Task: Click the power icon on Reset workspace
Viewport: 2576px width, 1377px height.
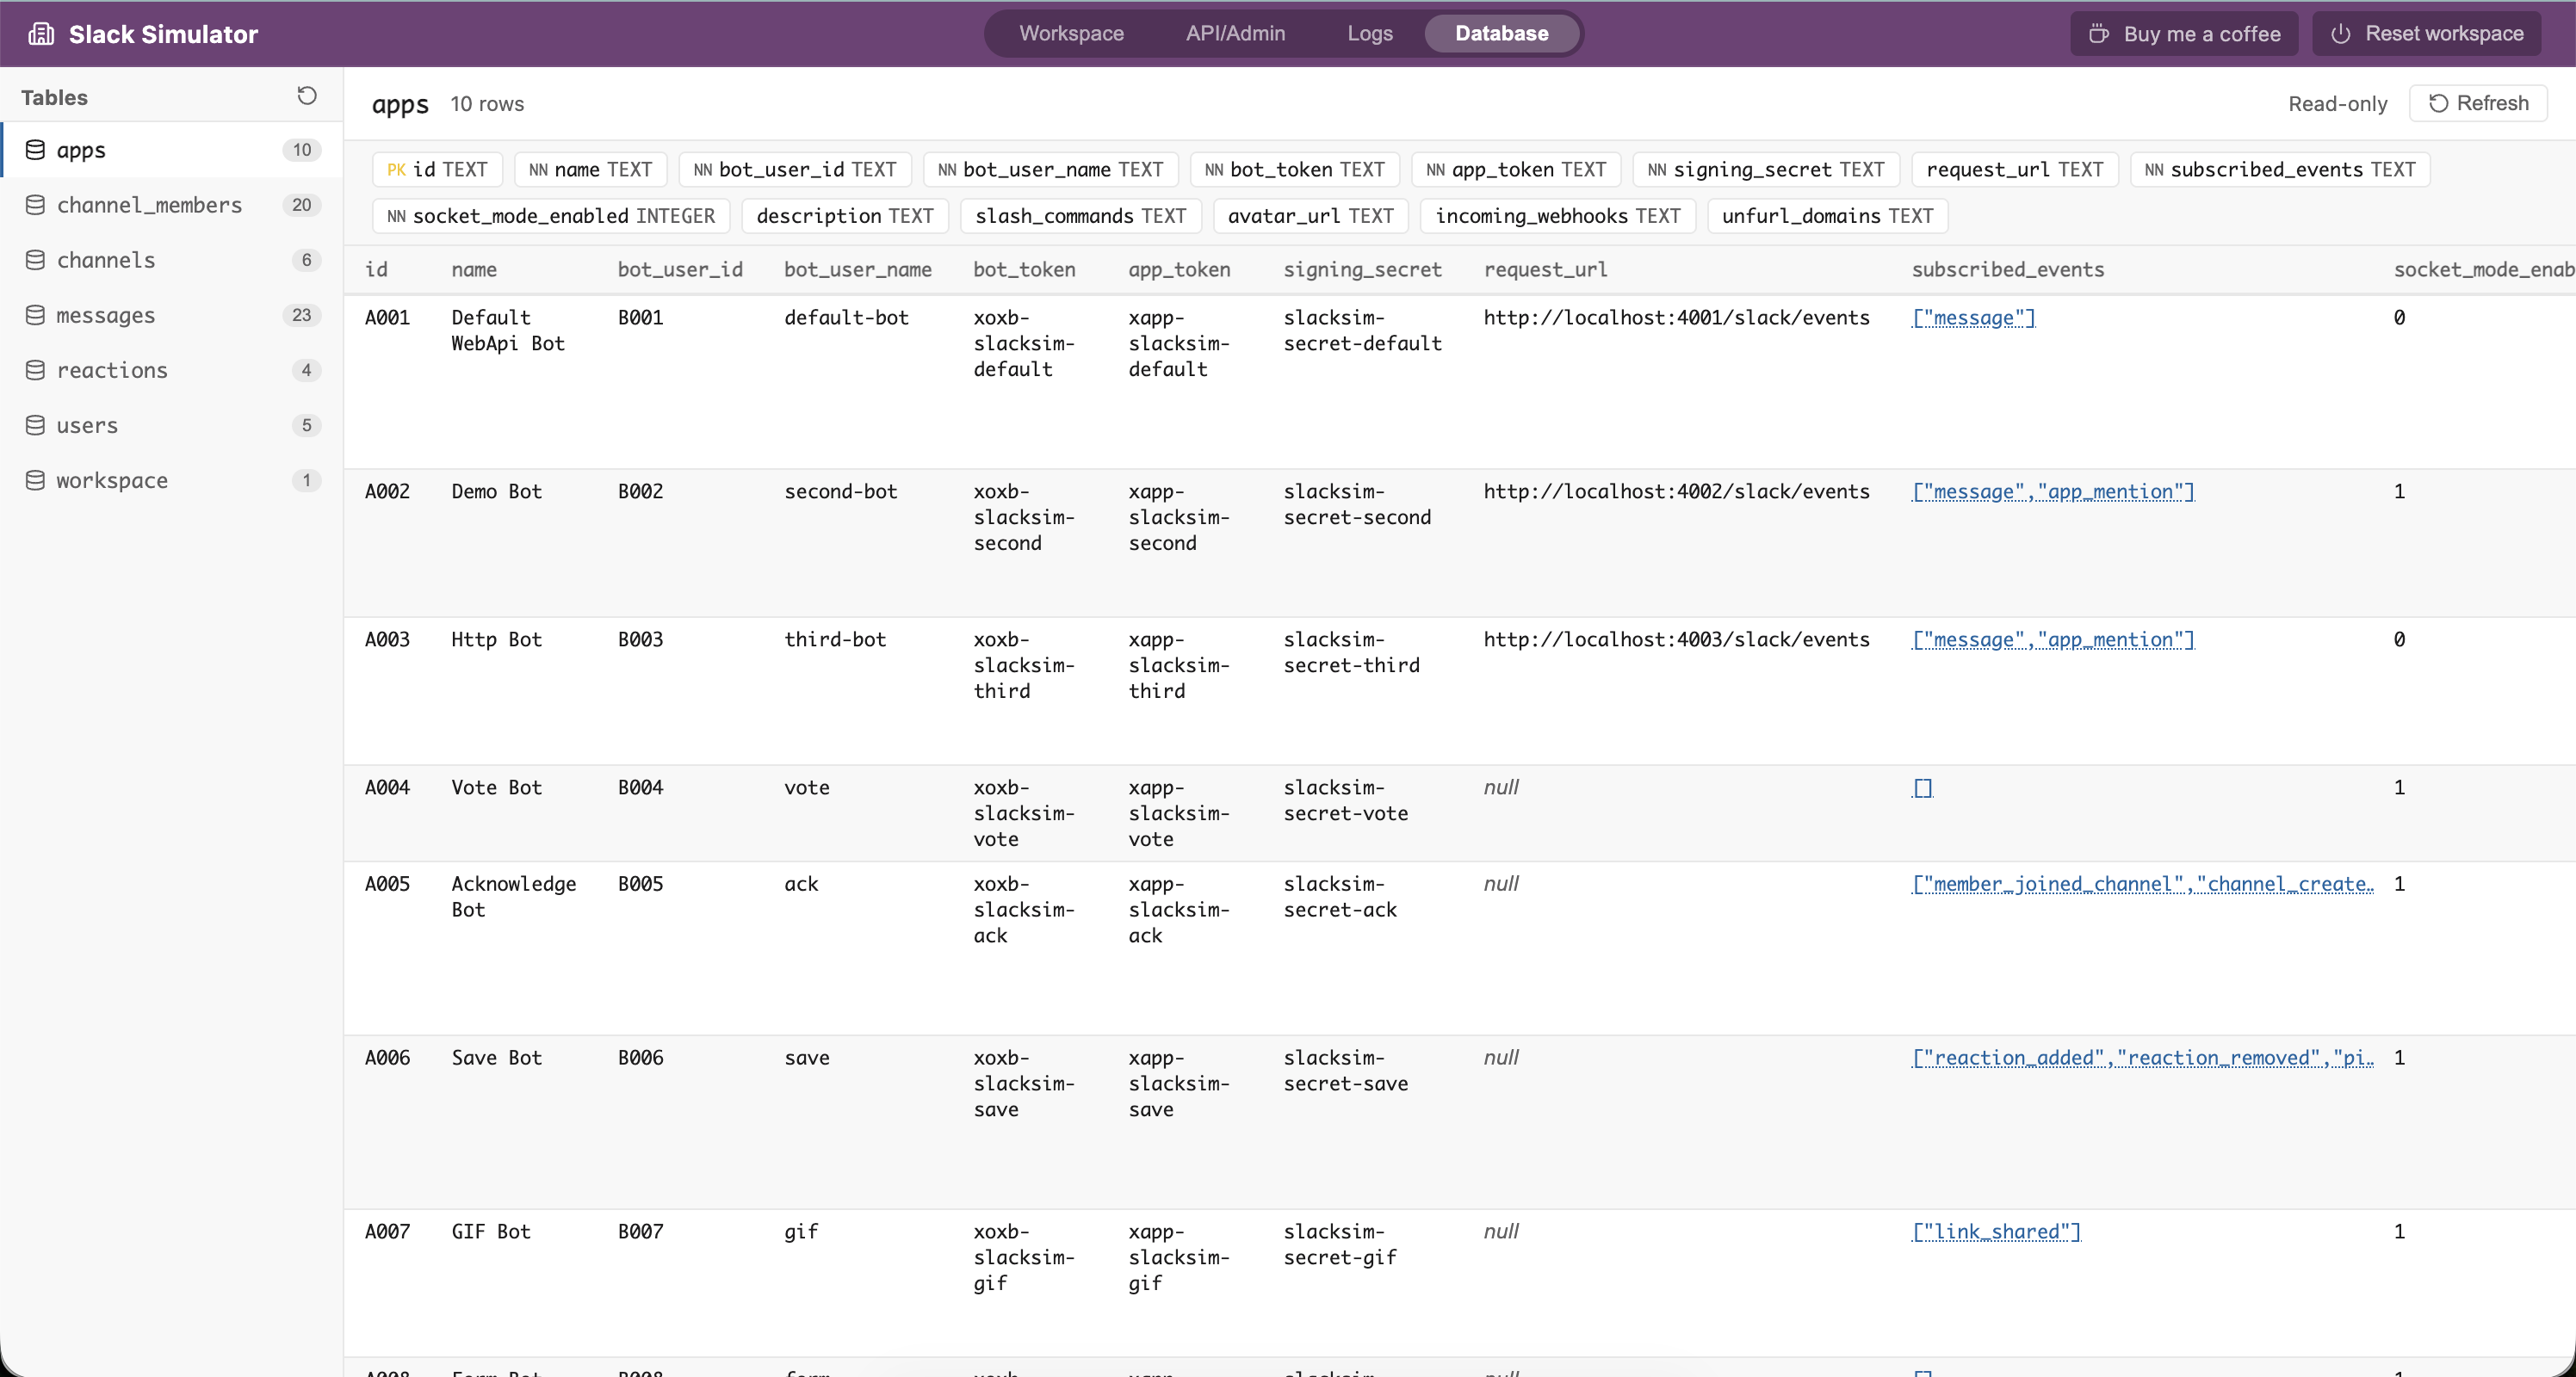Action: [x=2340, y=34]
